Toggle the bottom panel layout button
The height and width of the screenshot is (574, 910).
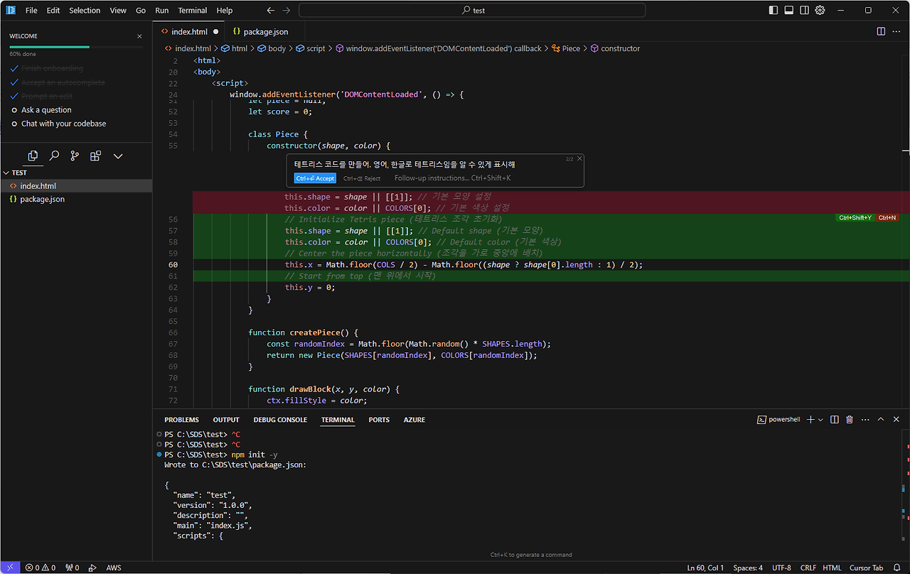[x=789, y=11]
